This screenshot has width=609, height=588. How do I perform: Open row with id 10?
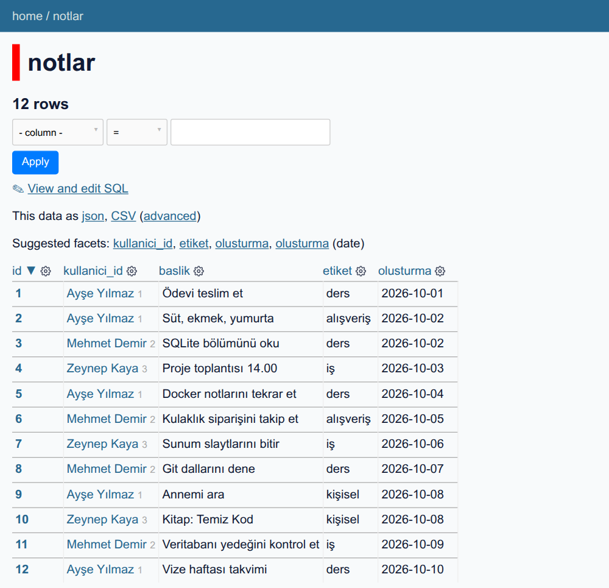pos(22,519)
